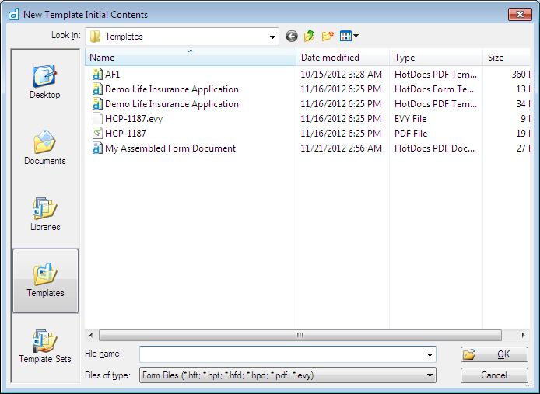Select the AF1 file name
Viewport: 540px width, 394px height.
tap(112, 75)
